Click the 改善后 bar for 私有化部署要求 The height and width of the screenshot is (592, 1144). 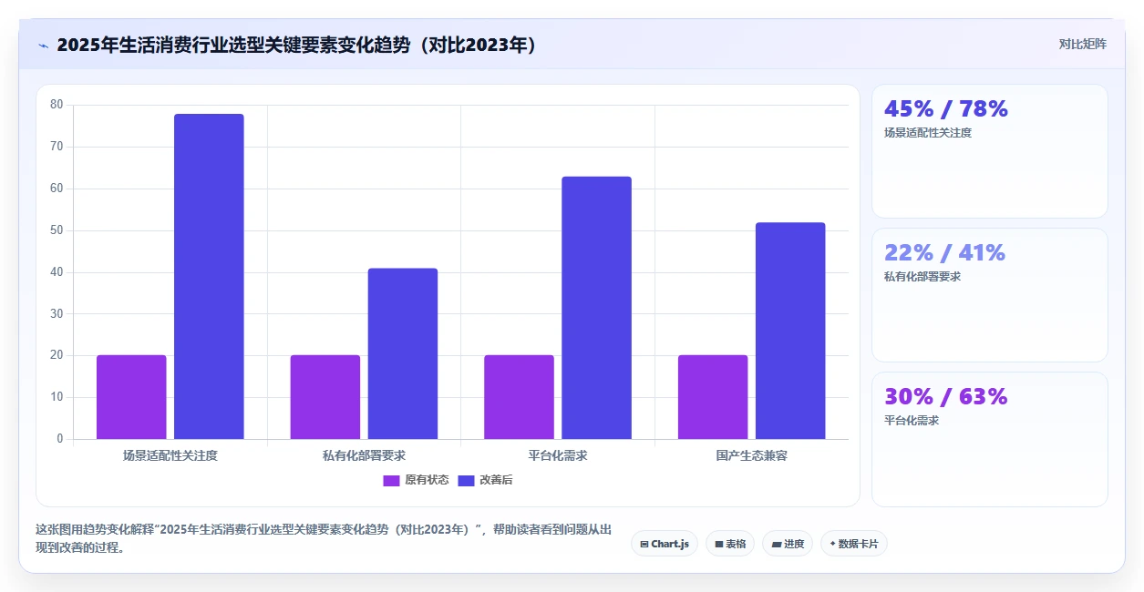(403, 353)
